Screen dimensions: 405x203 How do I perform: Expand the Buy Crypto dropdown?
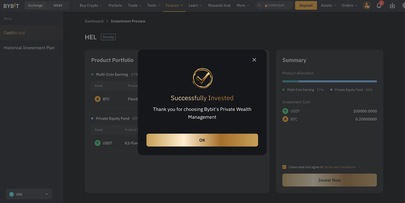click(91, 6)
